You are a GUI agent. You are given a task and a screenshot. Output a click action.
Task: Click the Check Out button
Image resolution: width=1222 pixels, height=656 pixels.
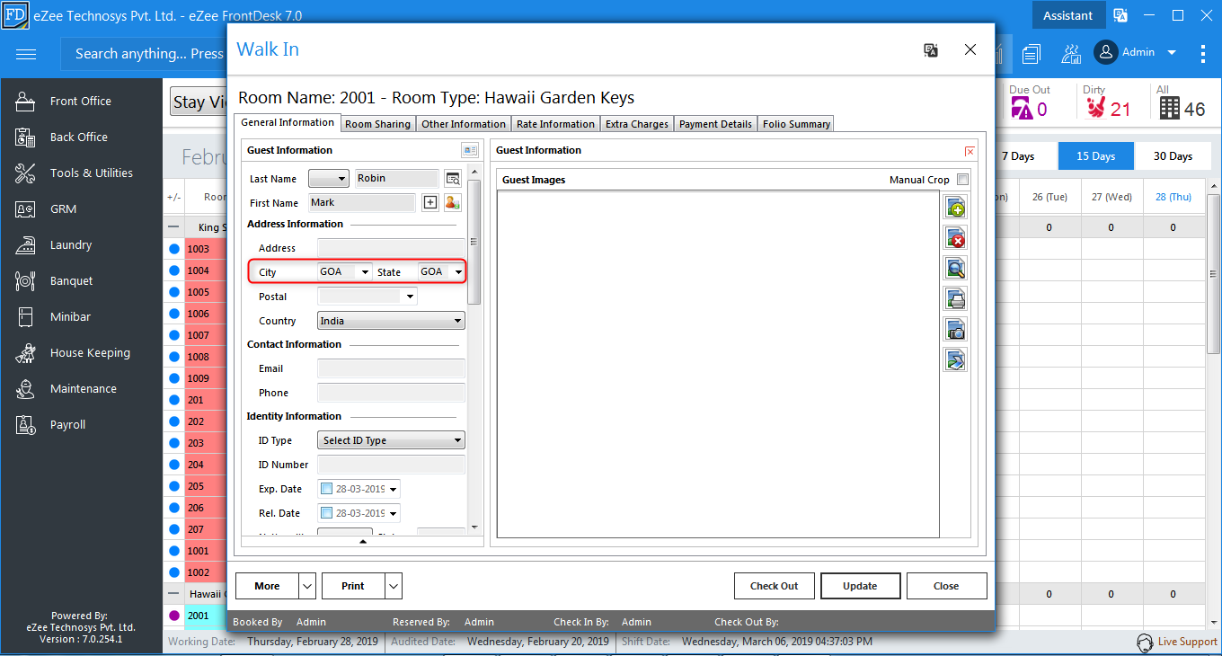tap(775, 586)
